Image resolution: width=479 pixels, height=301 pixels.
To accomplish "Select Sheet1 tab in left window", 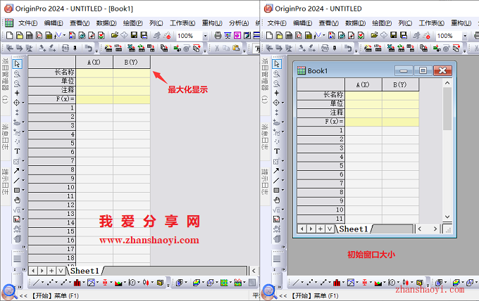I will coord(85,271).
